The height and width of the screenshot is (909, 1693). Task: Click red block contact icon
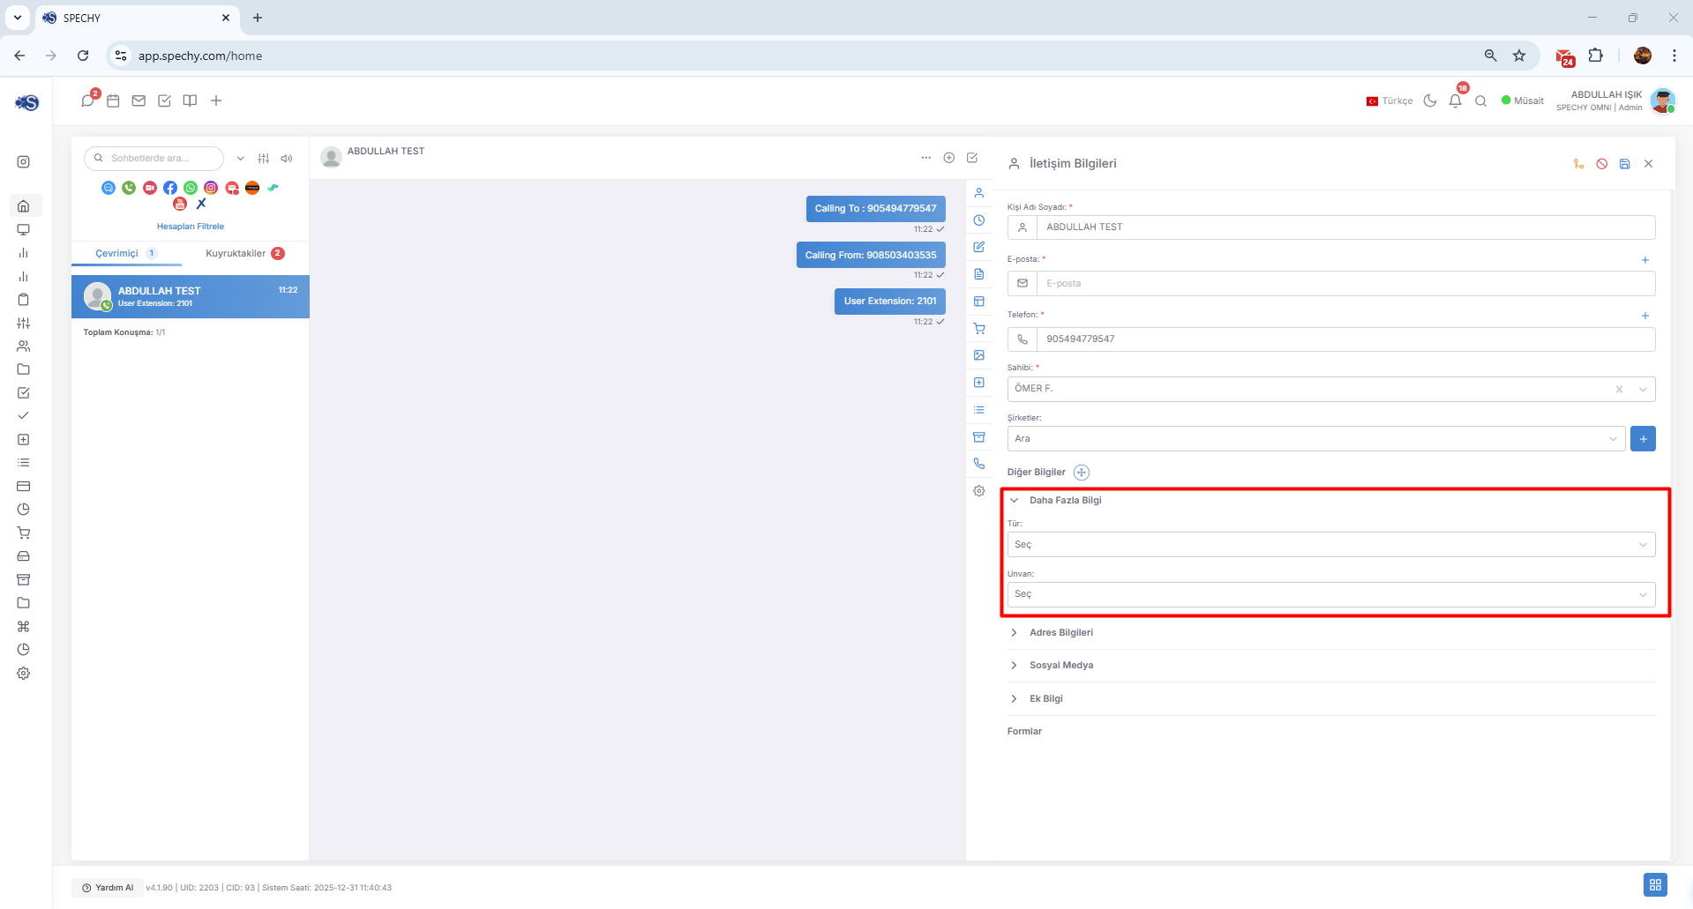1602,164
